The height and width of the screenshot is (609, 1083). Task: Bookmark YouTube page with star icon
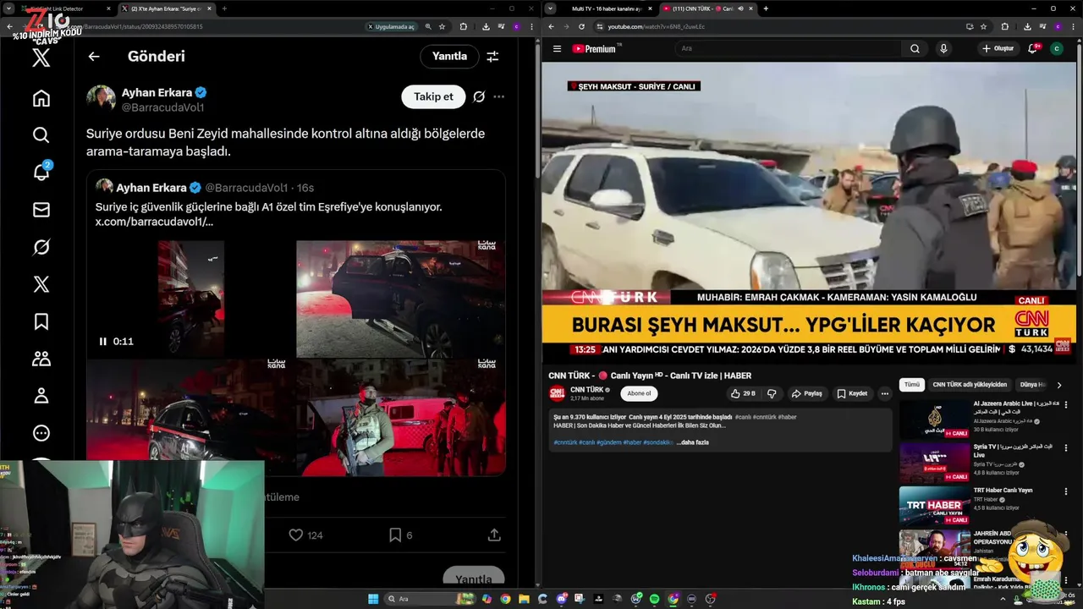point(983,26)
